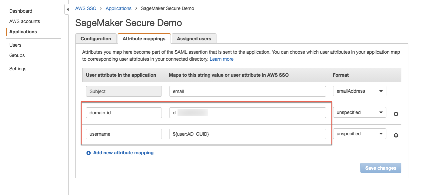Click the username attribute name field

[x=124, y=134]
